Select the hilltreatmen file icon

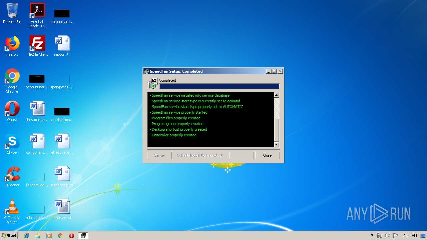pos(37,213)
